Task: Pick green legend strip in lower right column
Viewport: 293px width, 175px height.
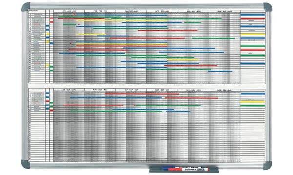Action: (x=252, y=105)
